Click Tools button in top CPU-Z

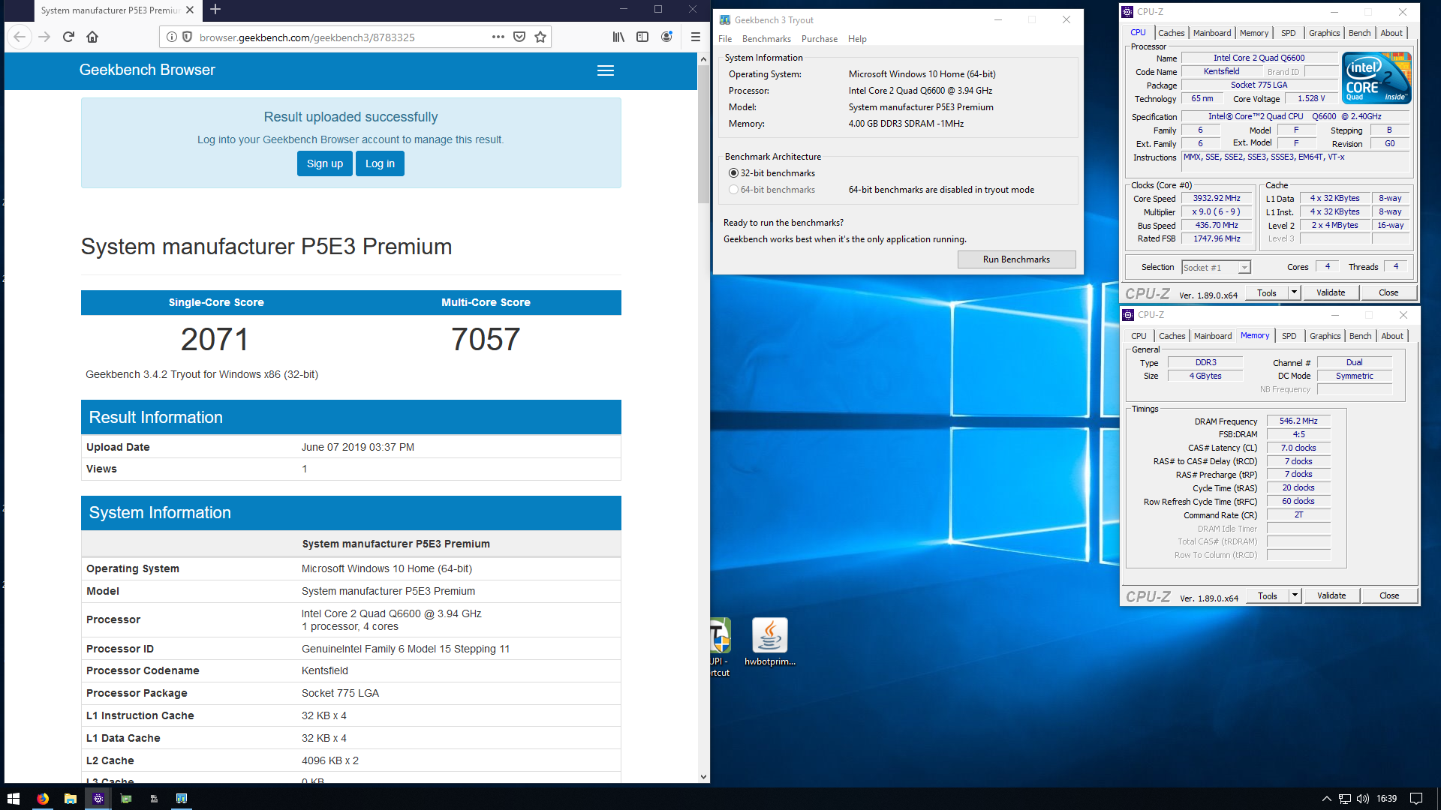pos(1267,292)
